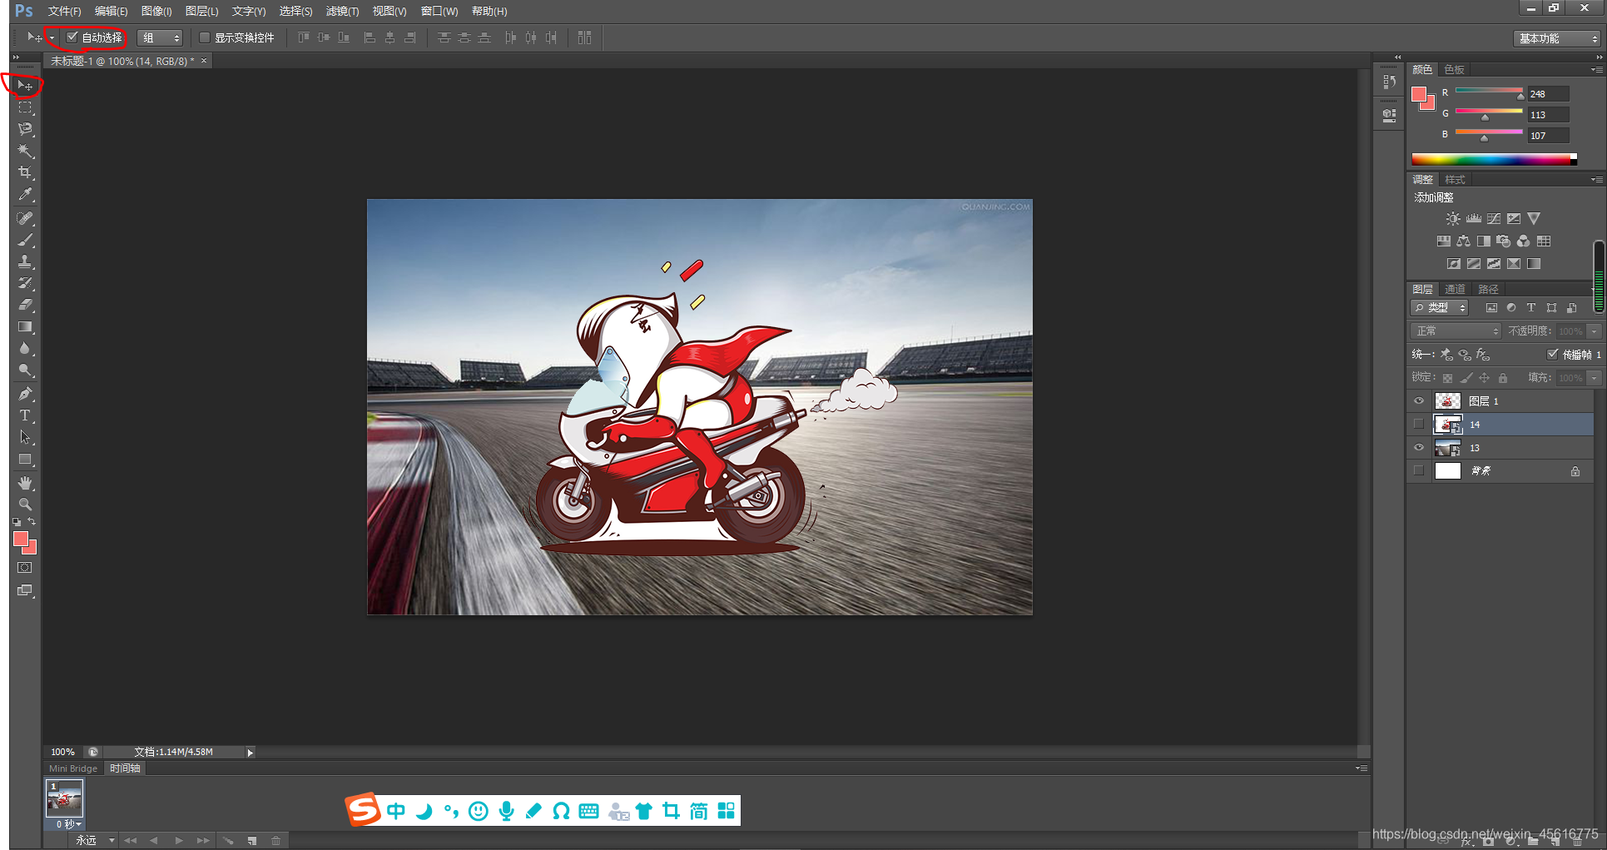The width and height of the screenshot is (1607, 850).
Task: Toggle 传播帧 1 checkbox
Action: [x=1552, y=354]
